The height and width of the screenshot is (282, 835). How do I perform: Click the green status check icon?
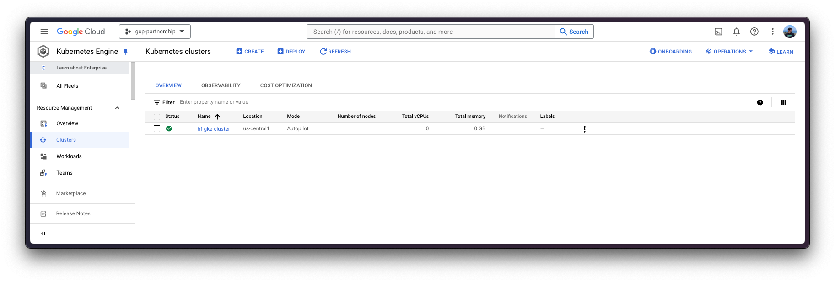click(x=169, y=128)
